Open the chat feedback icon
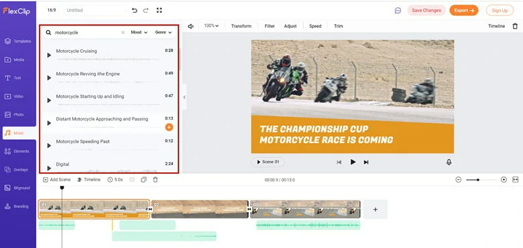Image resolution: width=523 pixels, height=248 pixels. [398, 11]
